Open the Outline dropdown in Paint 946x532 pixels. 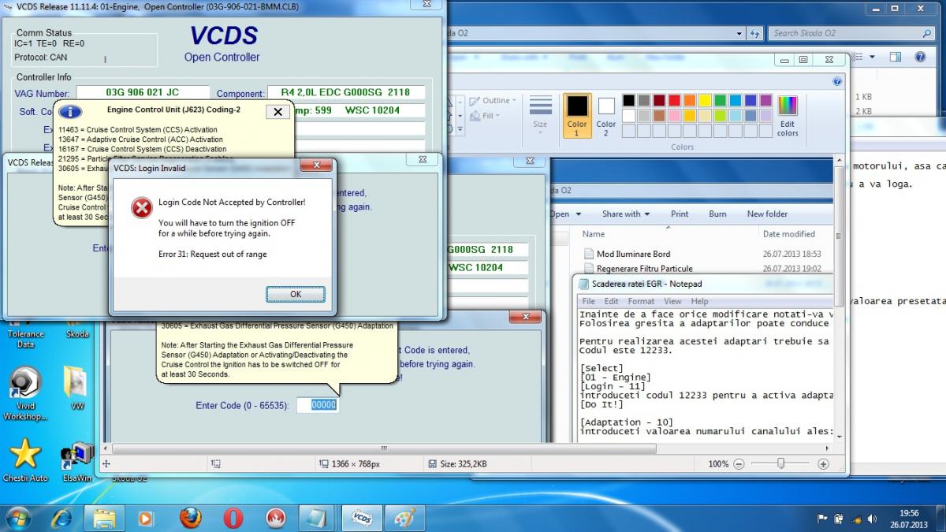coord(493,101)
